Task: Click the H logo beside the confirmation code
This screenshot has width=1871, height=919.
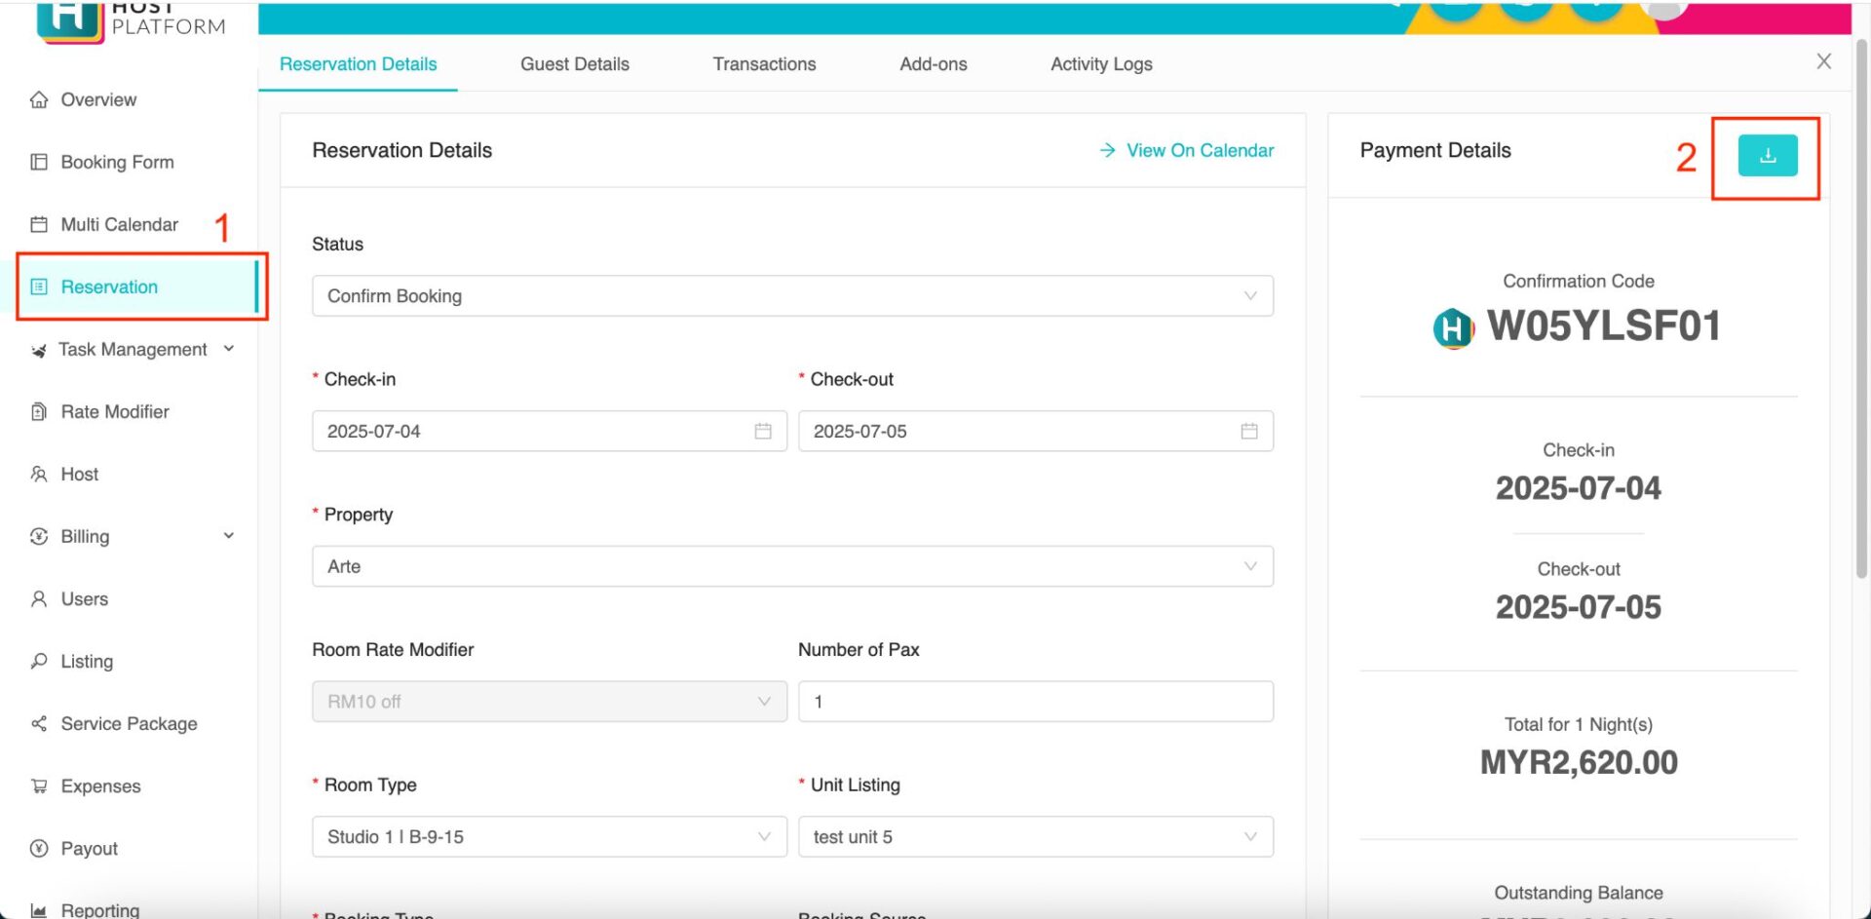Action: click(1453, 327)
